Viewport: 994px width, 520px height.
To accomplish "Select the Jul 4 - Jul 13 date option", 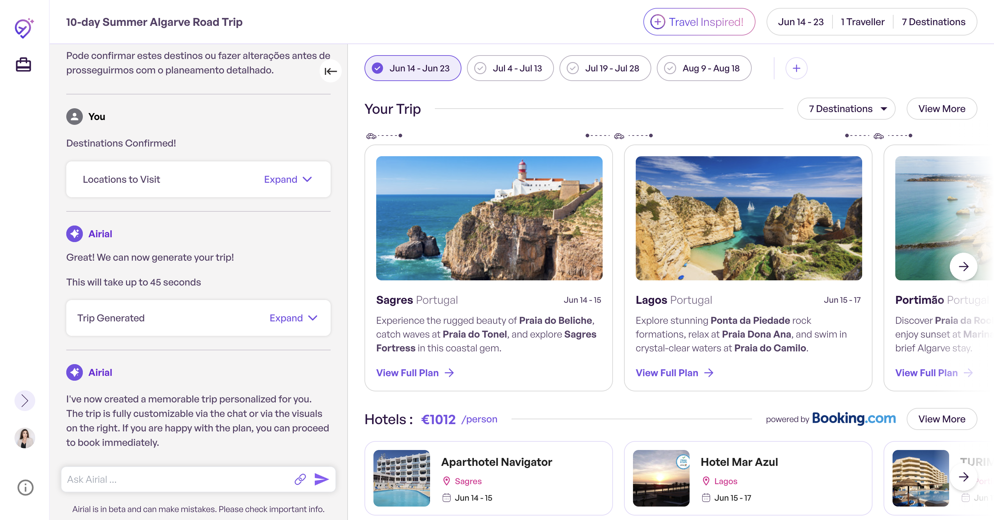I will pyautogui.click(x=510, y=68).
